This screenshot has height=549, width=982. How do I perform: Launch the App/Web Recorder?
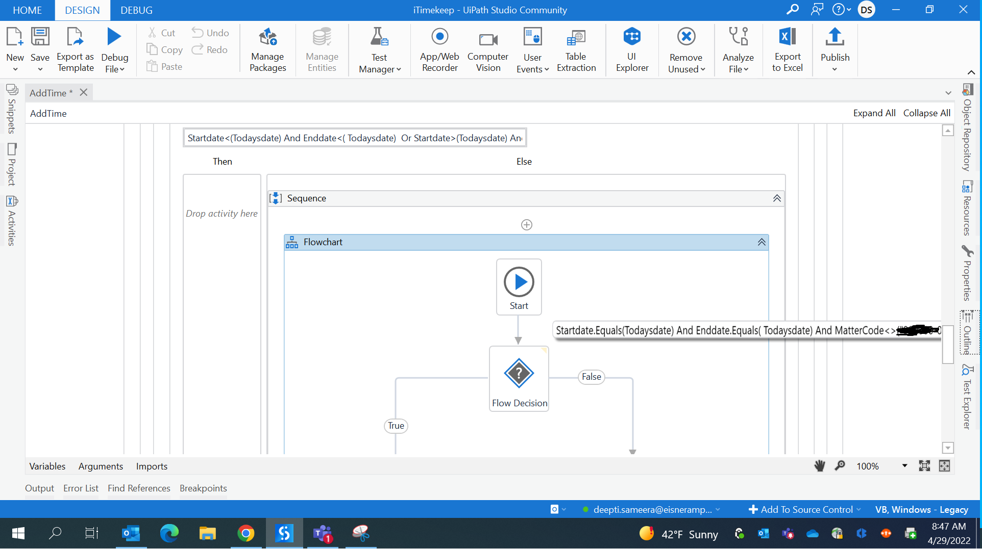click(x=439, y=49)
